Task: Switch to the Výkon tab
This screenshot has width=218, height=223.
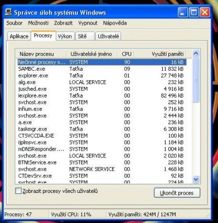Action: click(x=65, y=36)
